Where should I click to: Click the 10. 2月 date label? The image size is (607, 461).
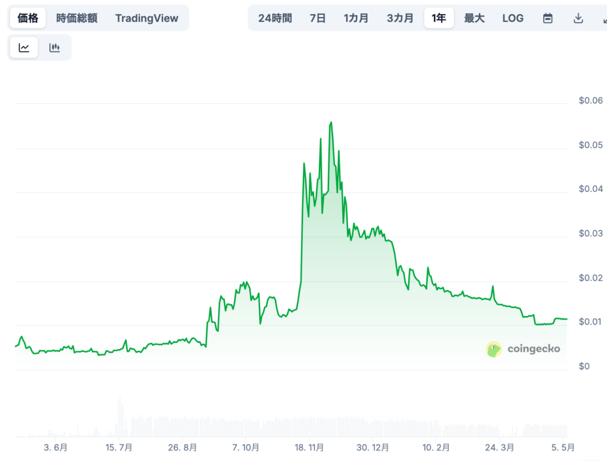pyautogui.click(x=436, y=448)
